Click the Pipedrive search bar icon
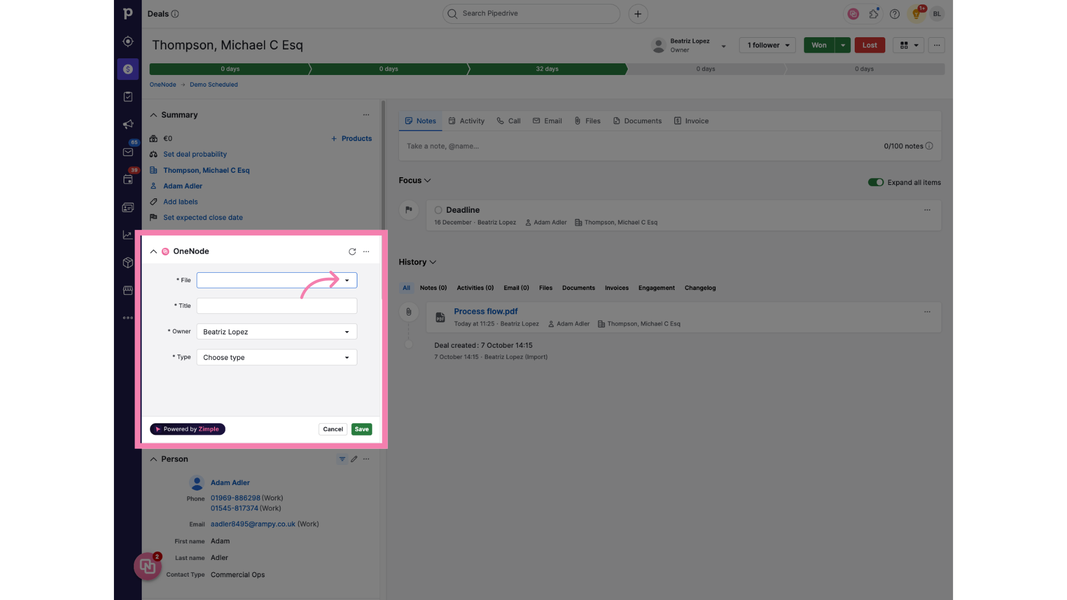The height and width of the screenshot is (600, 1067). (453, 13)
